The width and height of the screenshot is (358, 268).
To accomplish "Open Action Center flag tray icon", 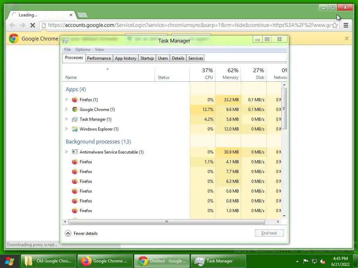I will (x=306, y=261).
